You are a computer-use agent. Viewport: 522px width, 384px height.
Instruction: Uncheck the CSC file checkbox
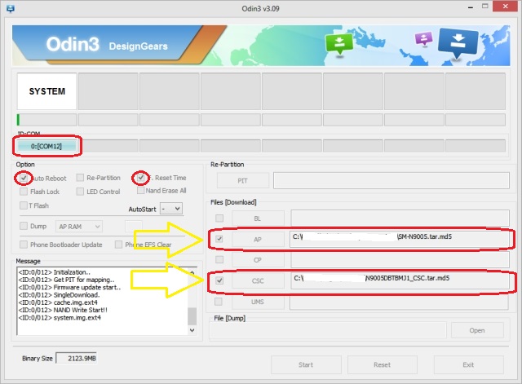[218, 280]
